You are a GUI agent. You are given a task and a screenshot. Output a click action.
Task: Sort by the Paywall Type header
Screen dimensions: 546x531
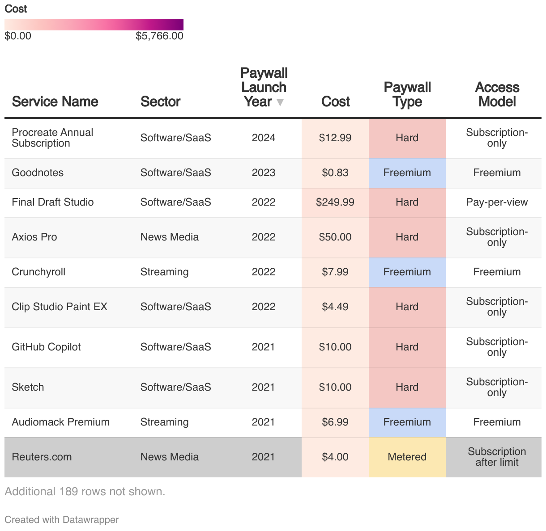pyautogui.click(x=407, y=94)
